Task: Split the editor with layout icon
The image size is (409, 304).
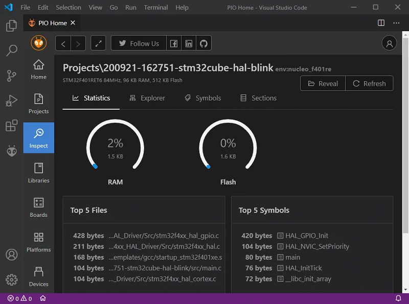Action: 381,23
